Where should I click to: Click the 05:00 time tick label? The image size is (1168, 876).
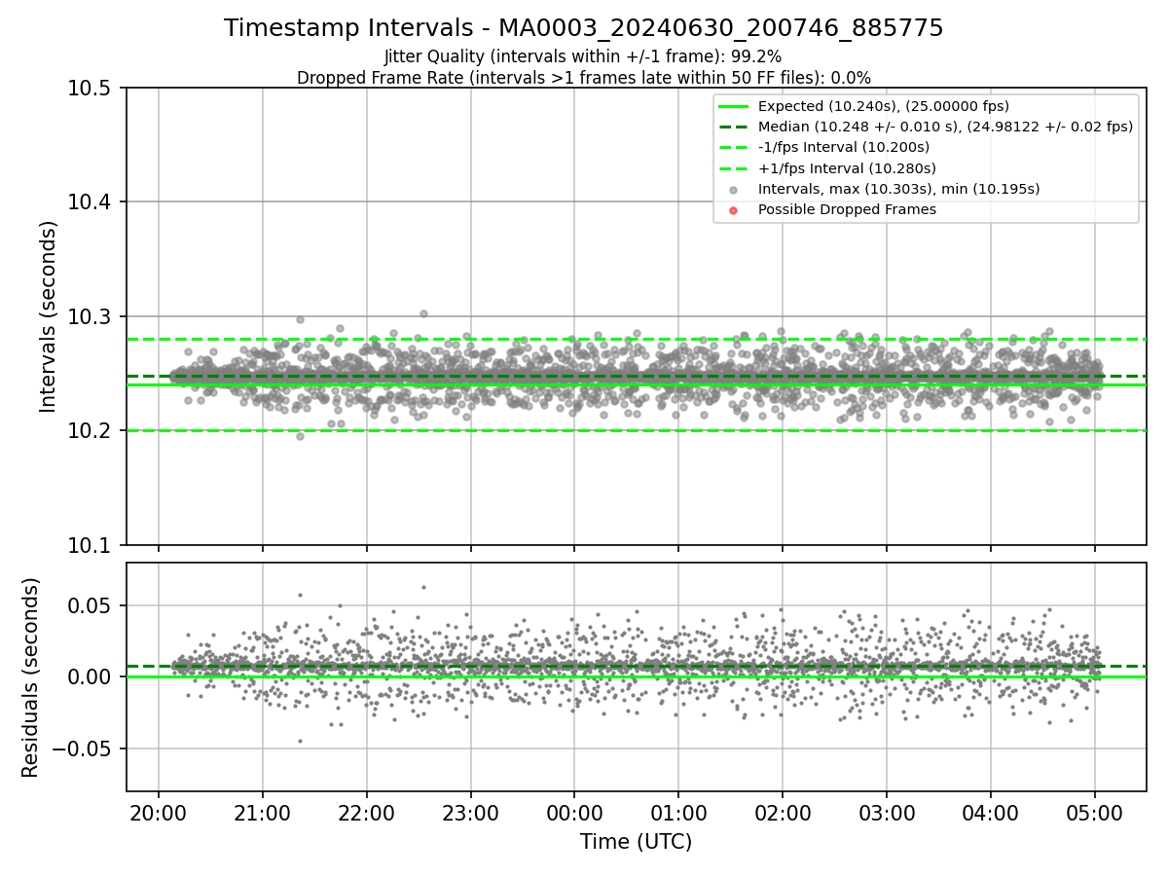(1094, 814)
